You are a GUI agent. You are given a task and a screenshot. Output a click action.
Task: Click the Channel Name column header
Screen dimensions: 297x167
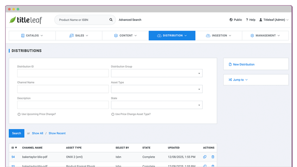[32, 148]
